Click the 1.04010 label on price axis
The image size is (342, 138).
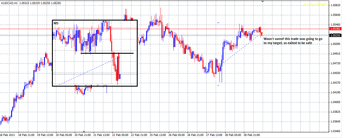pos(335,102)
